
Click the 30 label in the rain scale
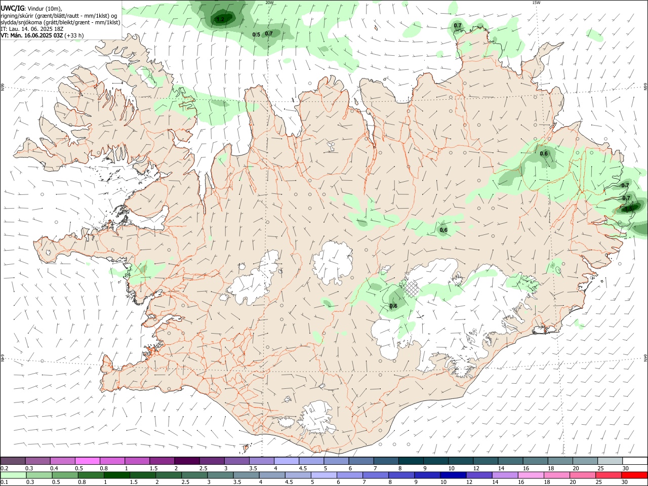coord(625,482)
